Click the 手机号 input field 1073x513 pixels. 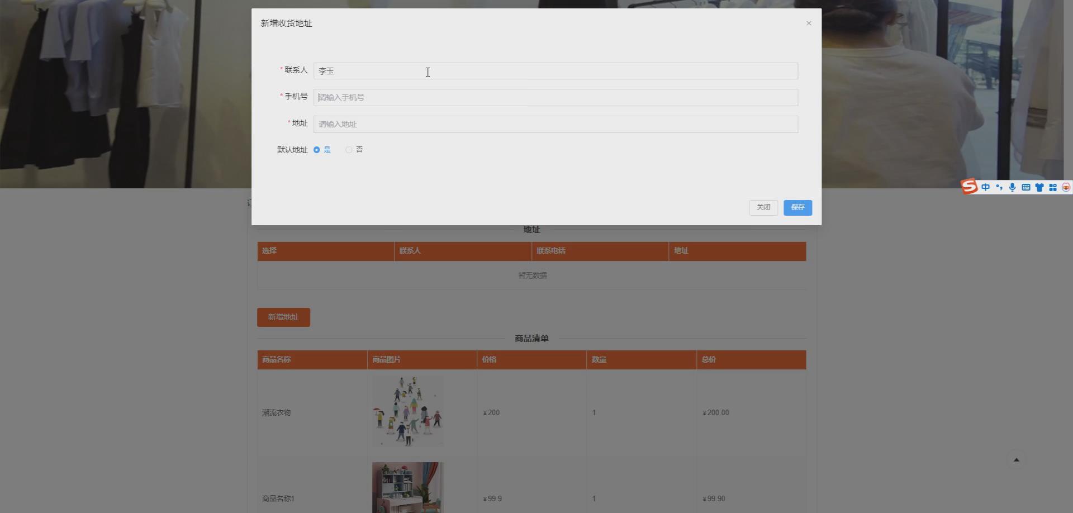556,97
